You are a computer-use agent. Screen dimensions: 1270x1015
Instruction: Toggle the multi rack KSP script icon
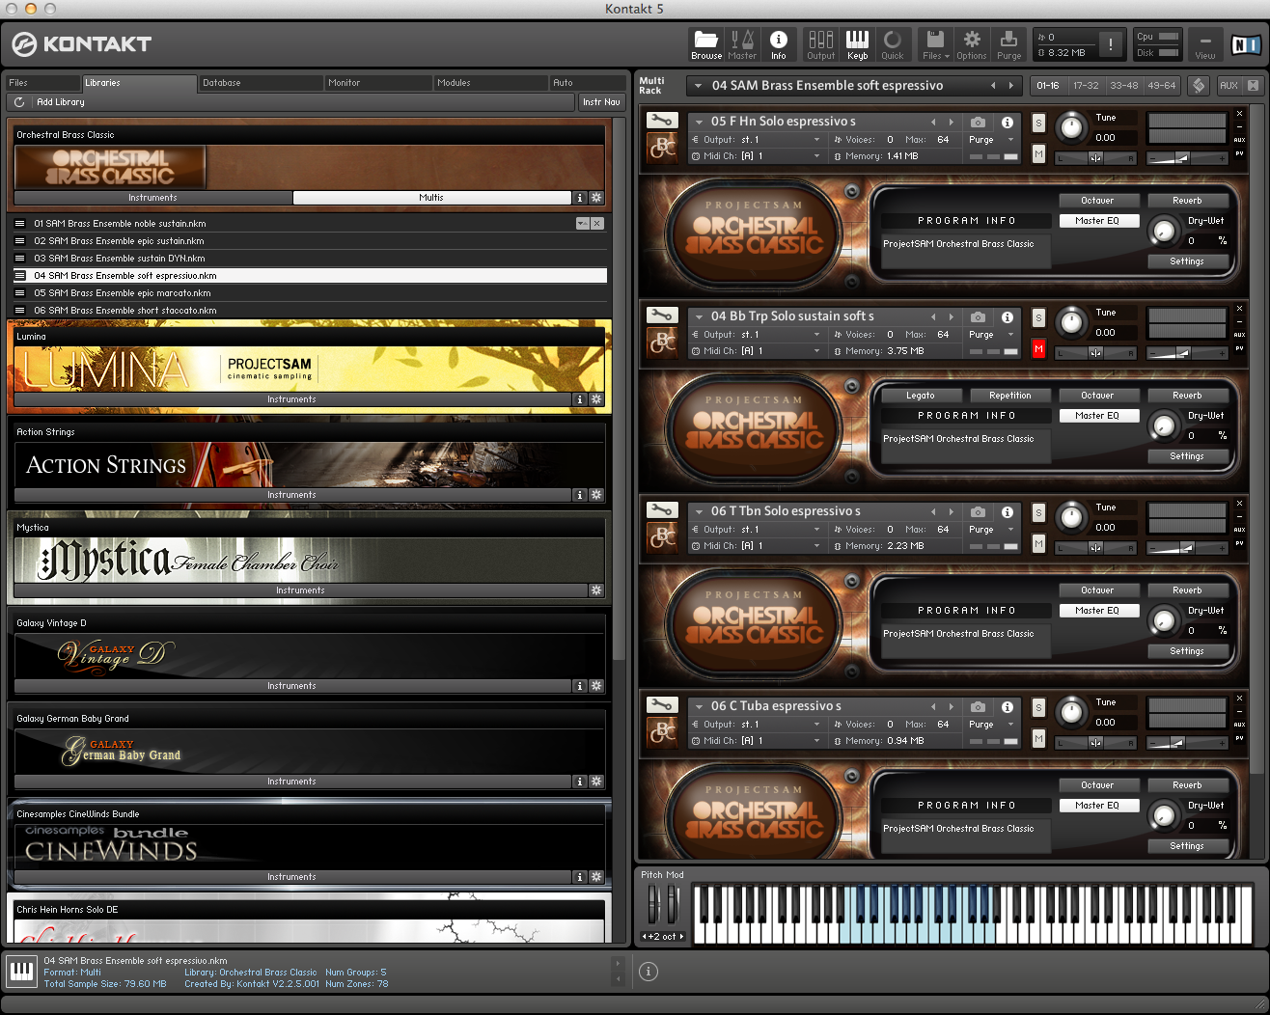1198,85
